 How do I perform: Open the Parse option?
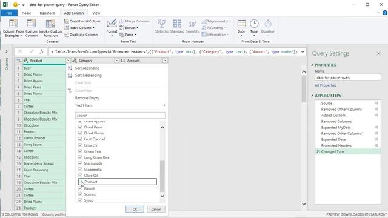128,35
